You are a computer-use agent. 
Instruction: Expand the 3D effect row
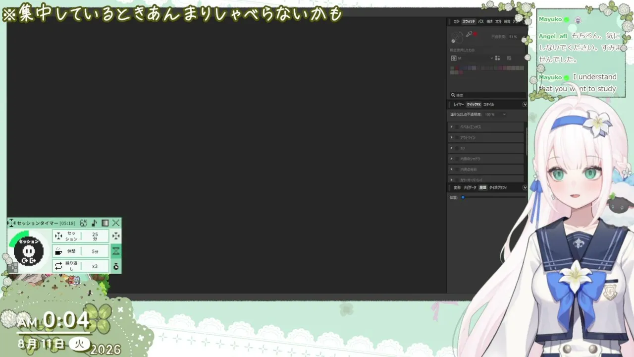451,148
